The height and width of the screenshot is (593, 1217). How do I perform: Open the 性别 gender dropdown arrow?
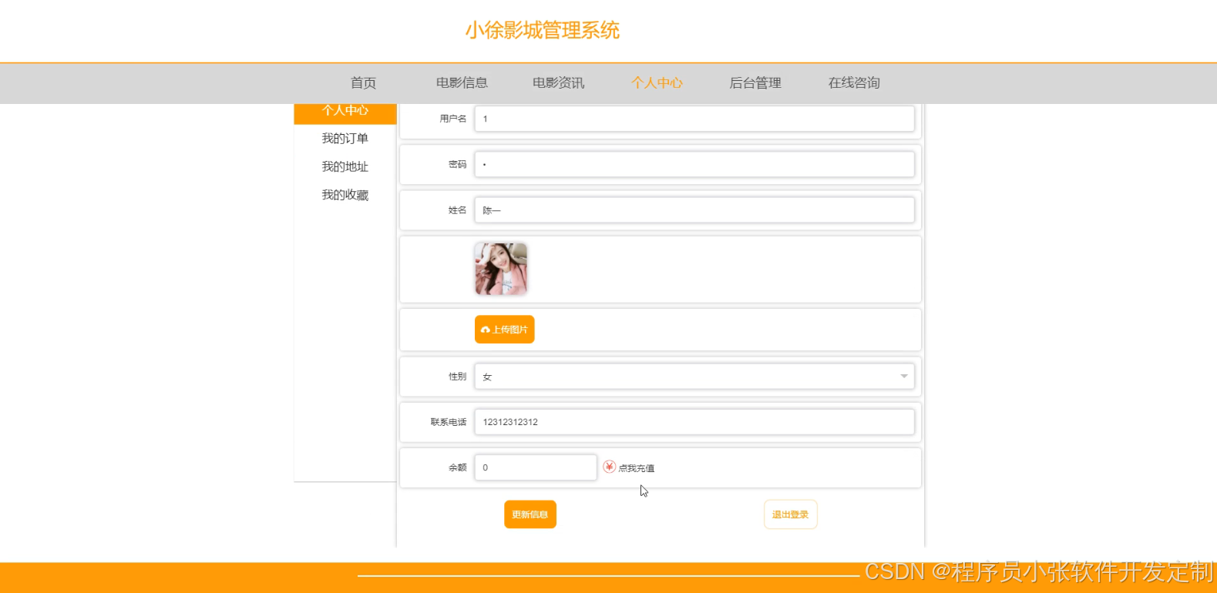[904, 377]
